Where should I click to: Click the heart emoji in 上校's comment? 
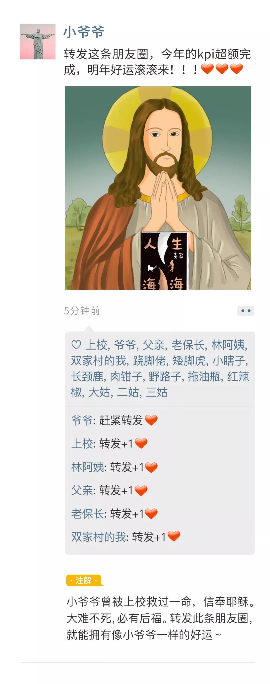click(141, 443)
